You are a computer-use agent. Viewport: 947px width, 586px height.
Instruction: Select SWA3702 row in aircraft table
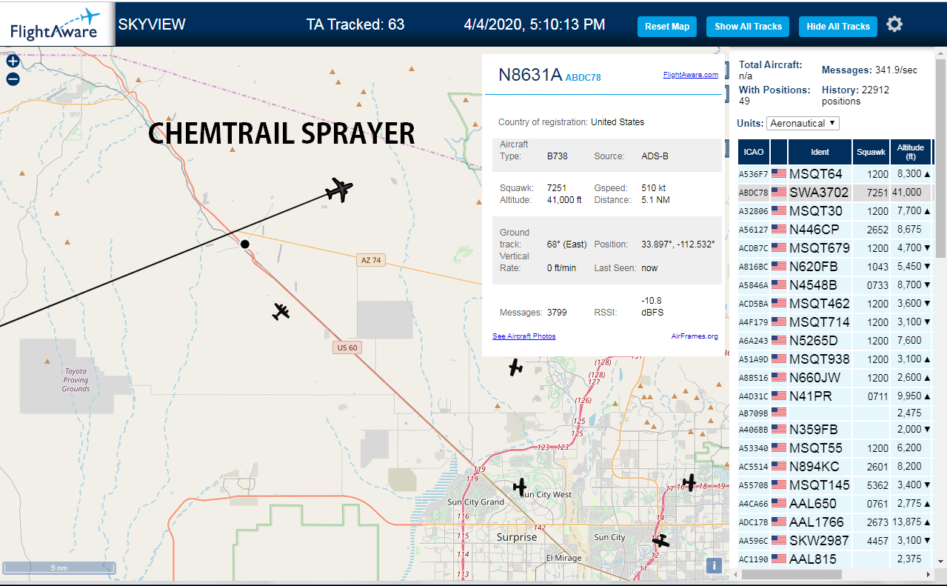coord(835,192)
